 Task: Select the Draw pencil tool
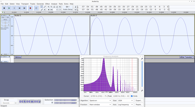(42, 10)
